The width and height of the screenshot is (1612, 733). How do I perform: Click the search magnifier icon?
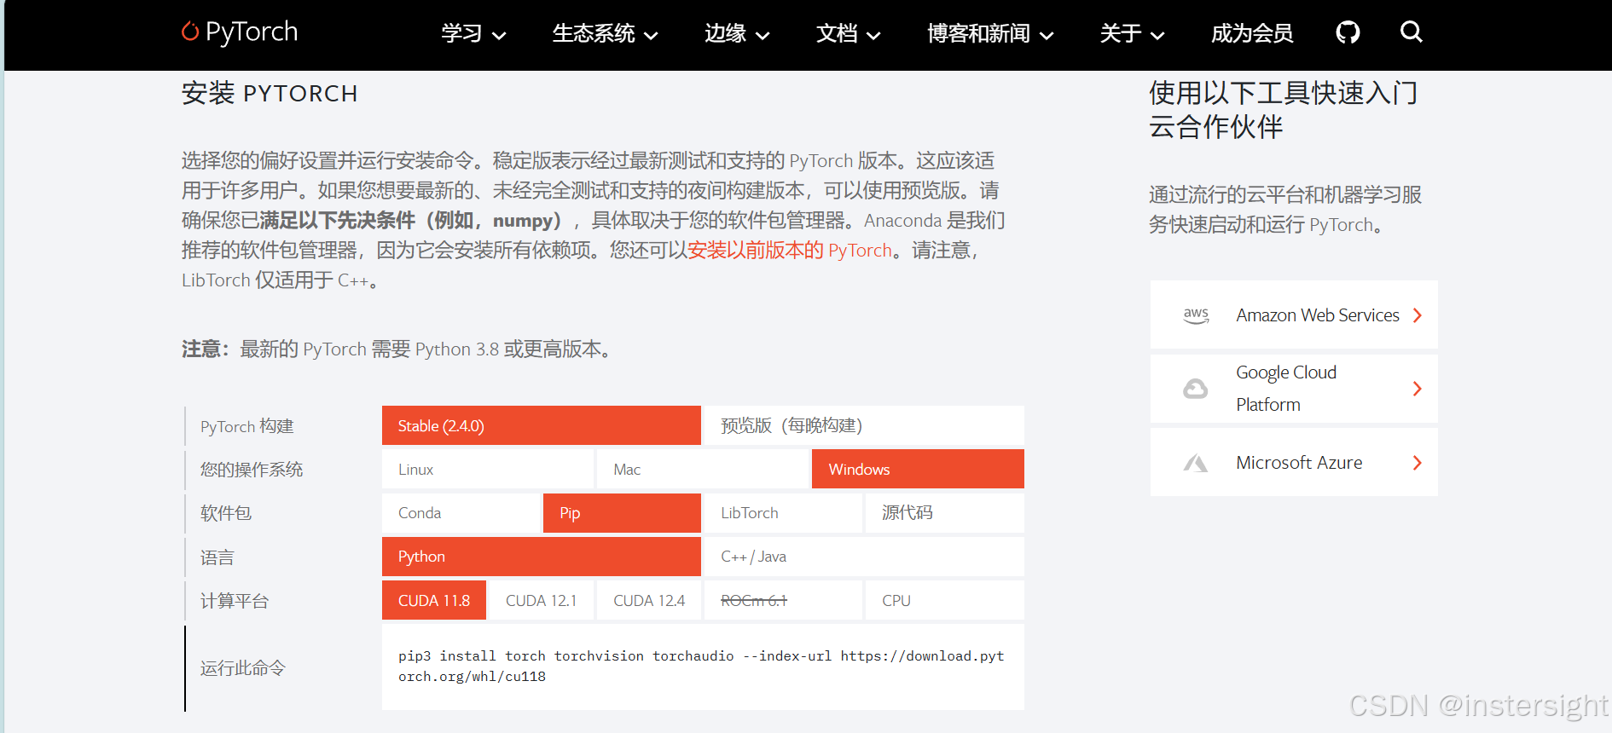(x=1412, y=32)
